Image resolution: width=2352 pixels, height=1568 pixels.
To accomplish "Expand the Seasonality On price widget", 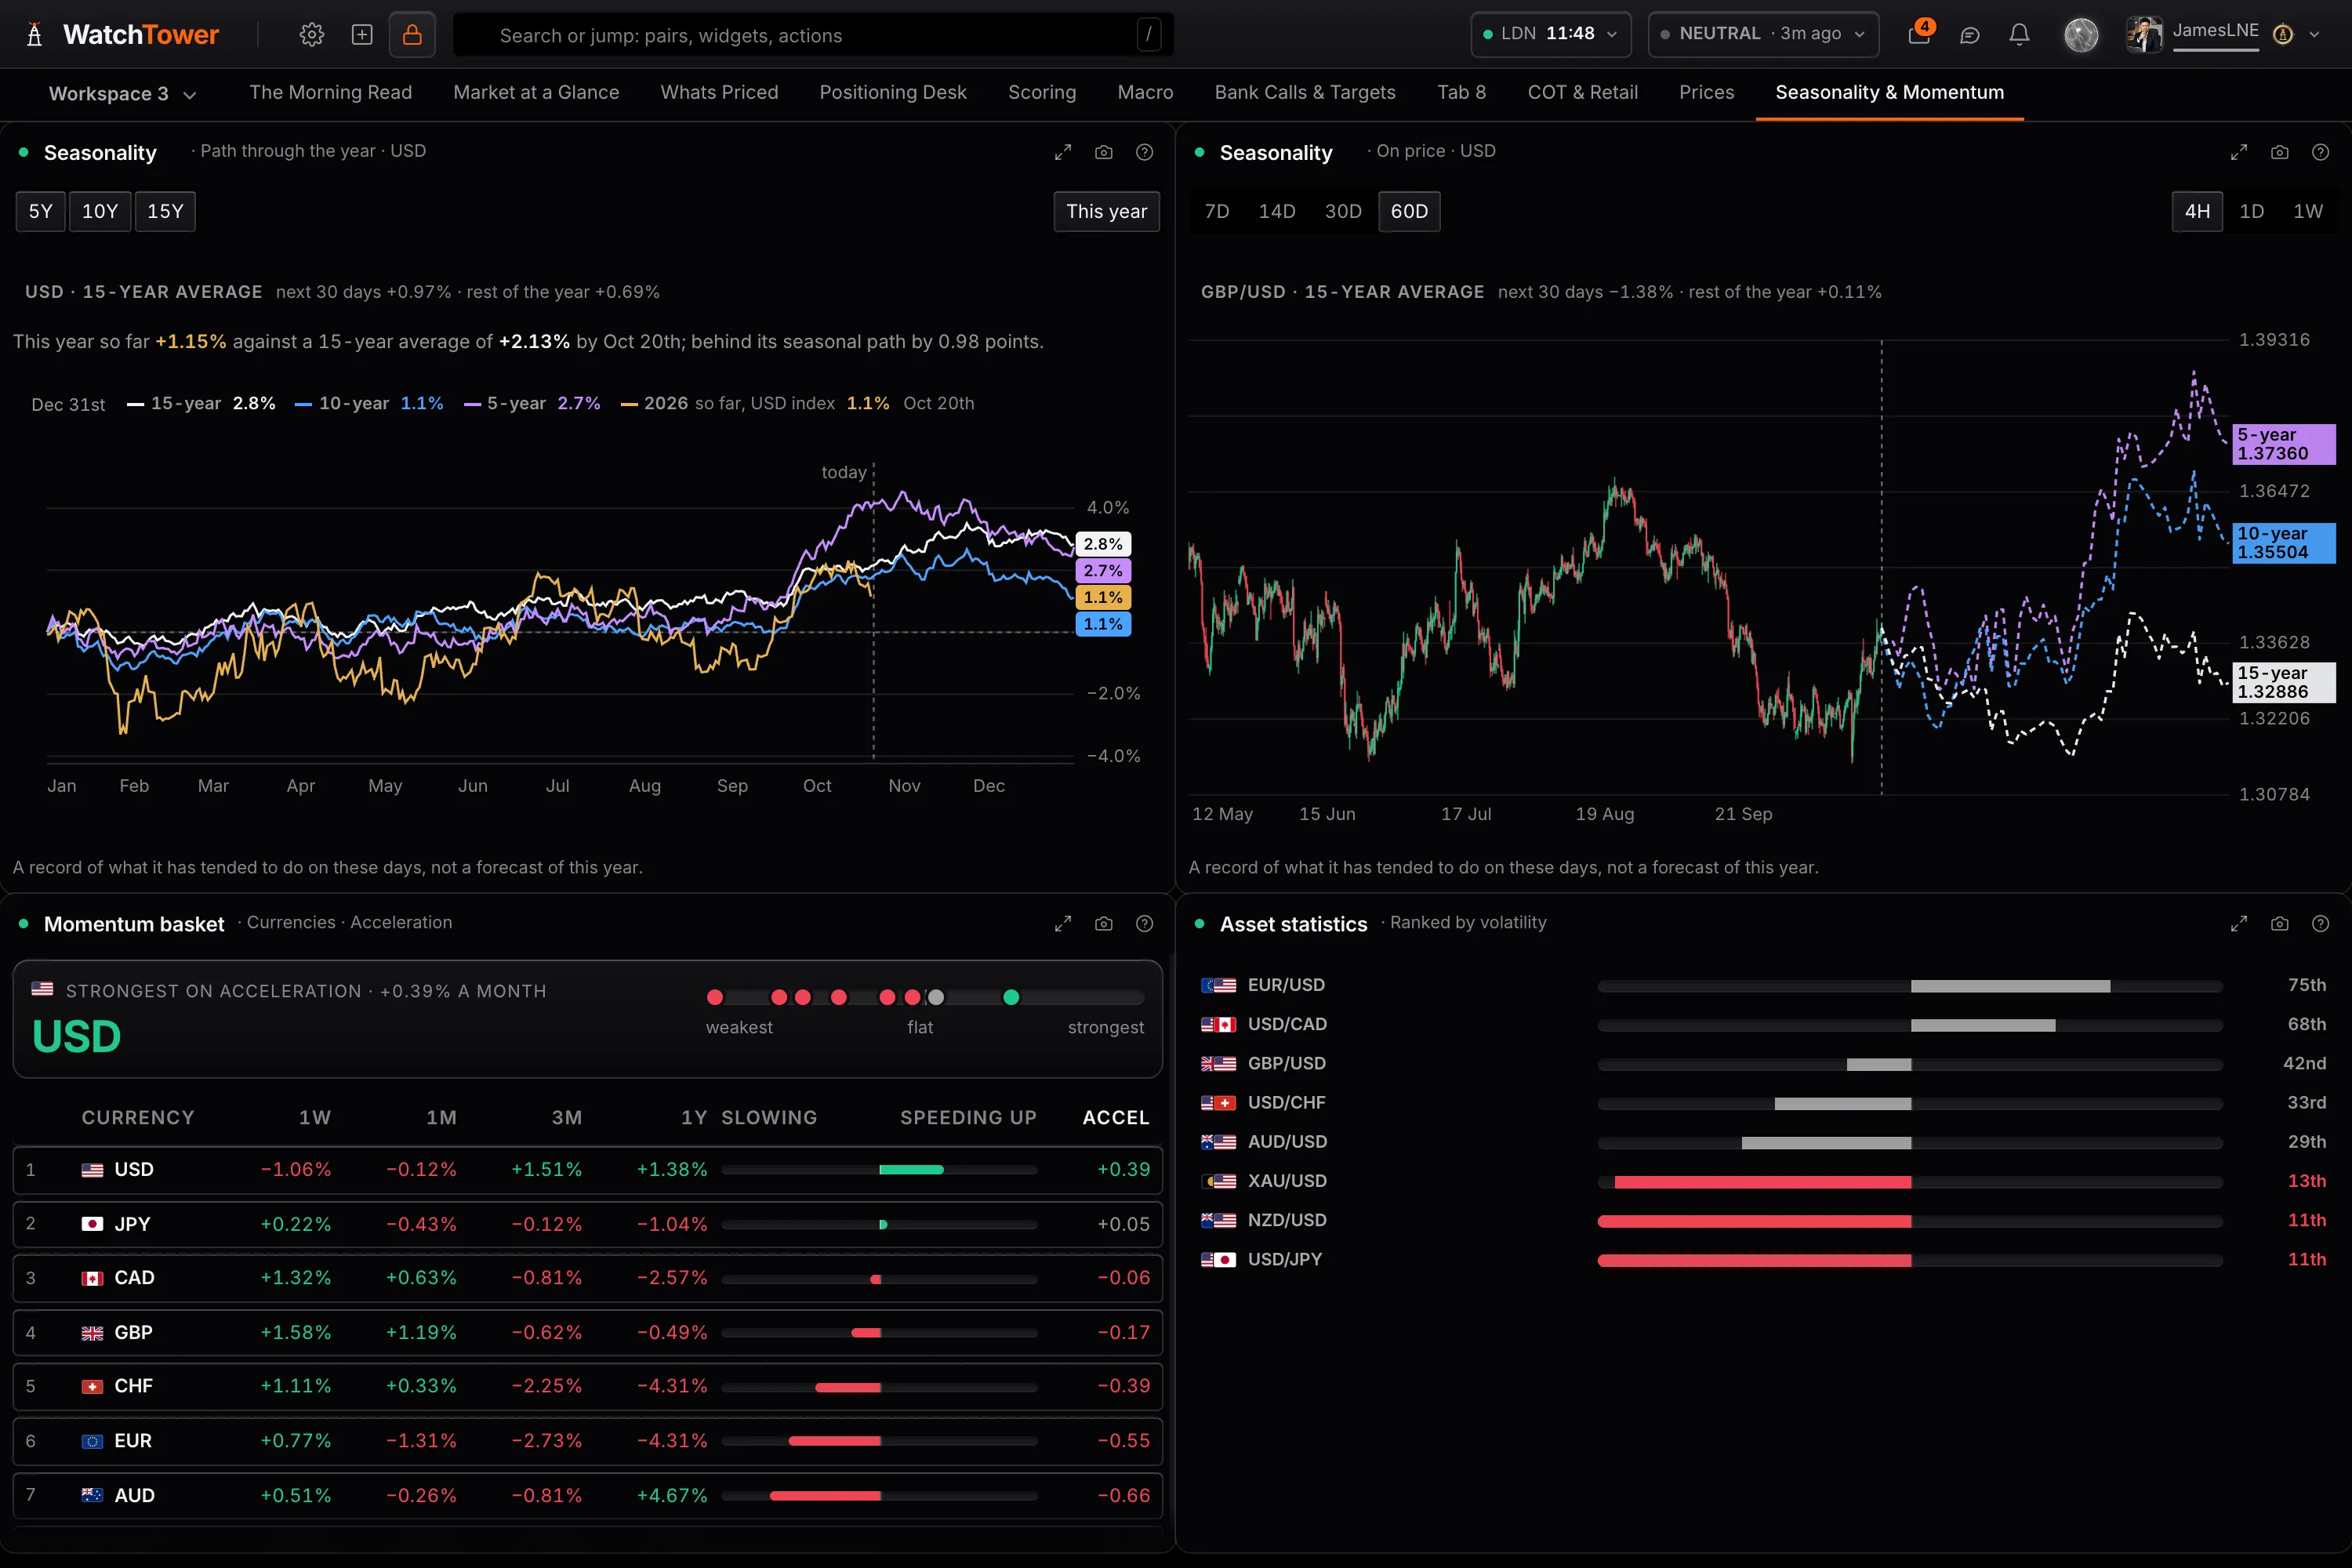I will (2239, 152).
